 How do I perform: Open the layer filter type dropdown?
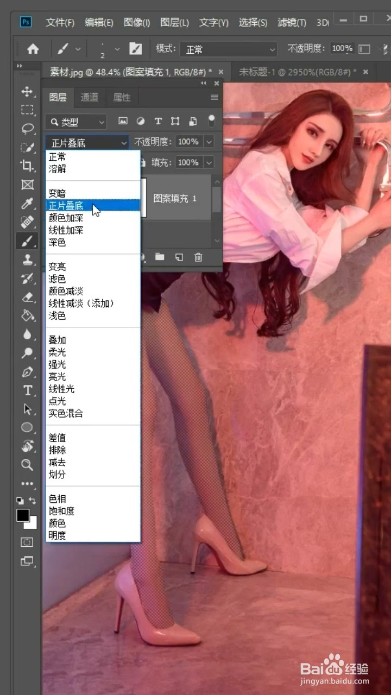point(76,122)
